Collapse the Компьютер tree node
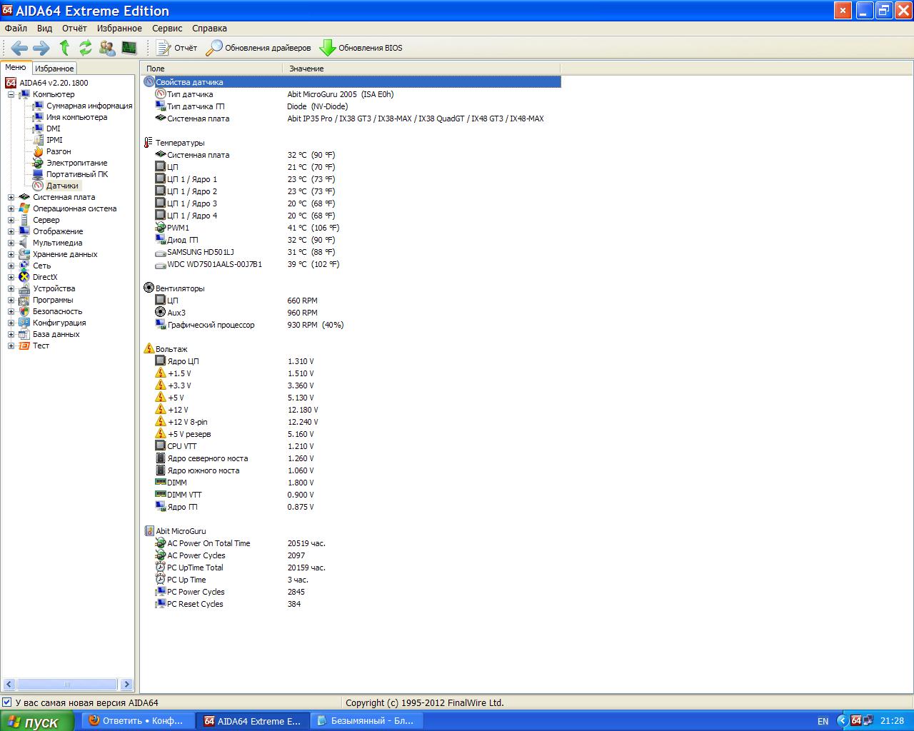Image resolution: width=914 pixels, height=731 pixels. click(11, 94)
